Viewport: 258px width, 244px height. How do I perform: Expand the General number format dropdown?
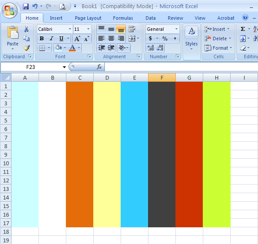point(176,29)
